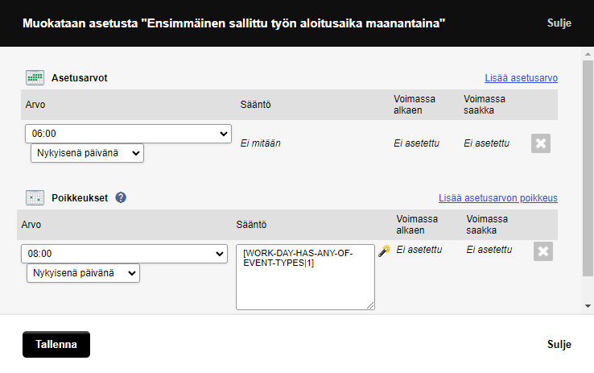
Task: Open the Poikkeukset help question mark
Action: coord(121,197)
